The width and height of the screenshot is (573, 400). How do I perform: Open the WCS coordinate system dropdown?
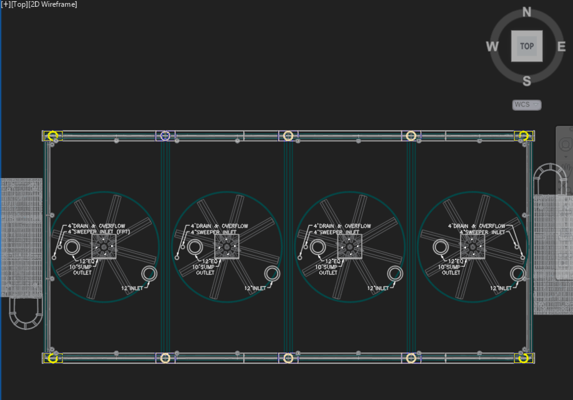click(526, 104)
